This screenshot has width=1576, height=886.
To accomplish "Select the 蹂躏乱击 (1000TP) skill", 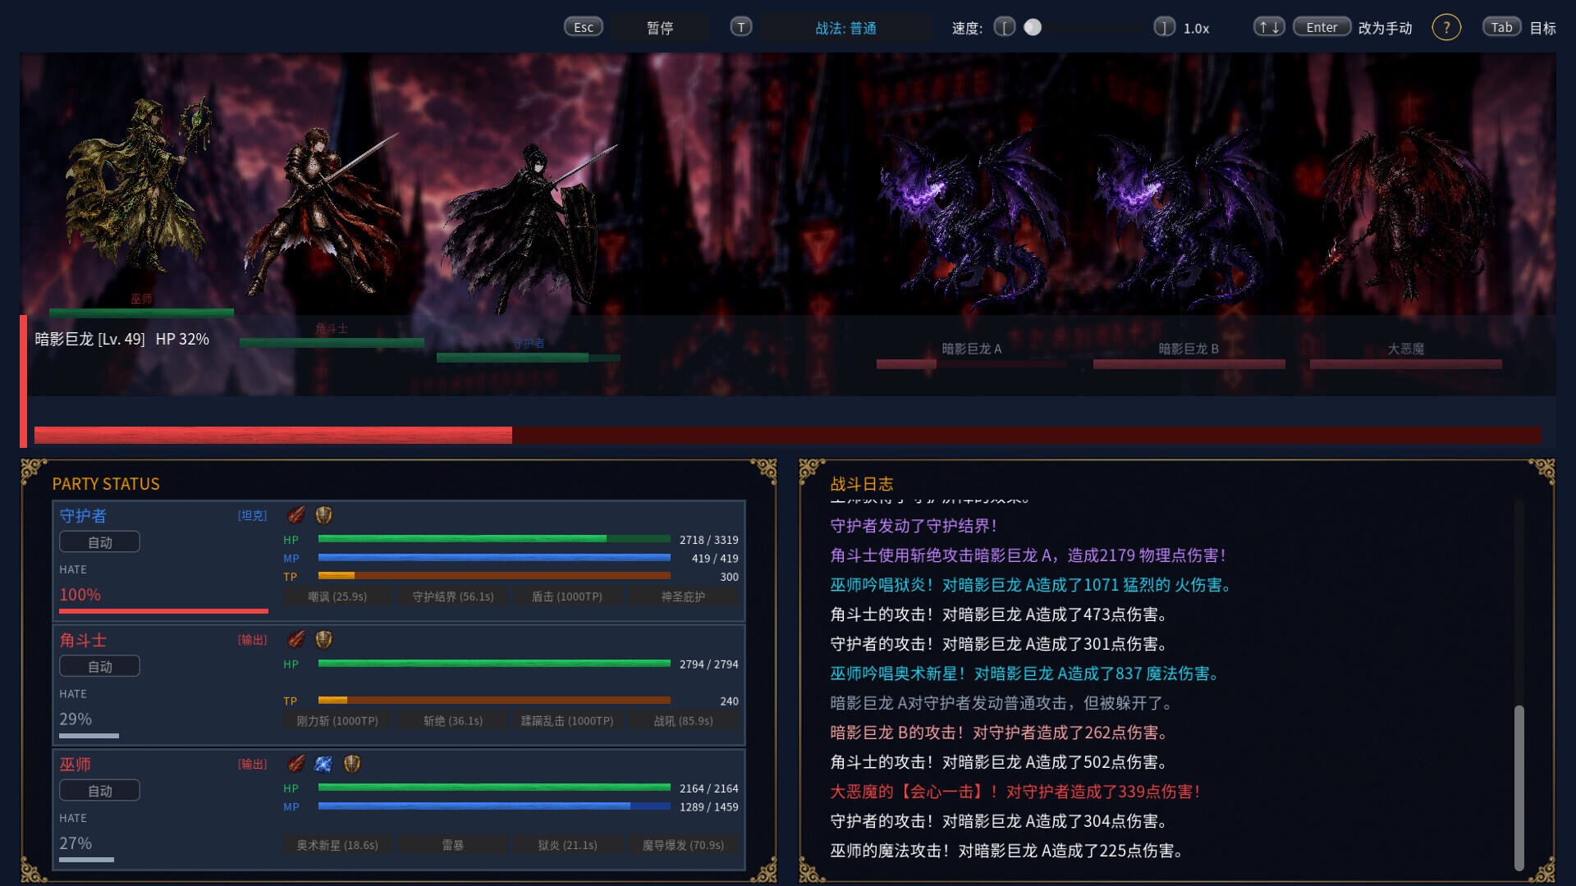I will pos(567,721).
